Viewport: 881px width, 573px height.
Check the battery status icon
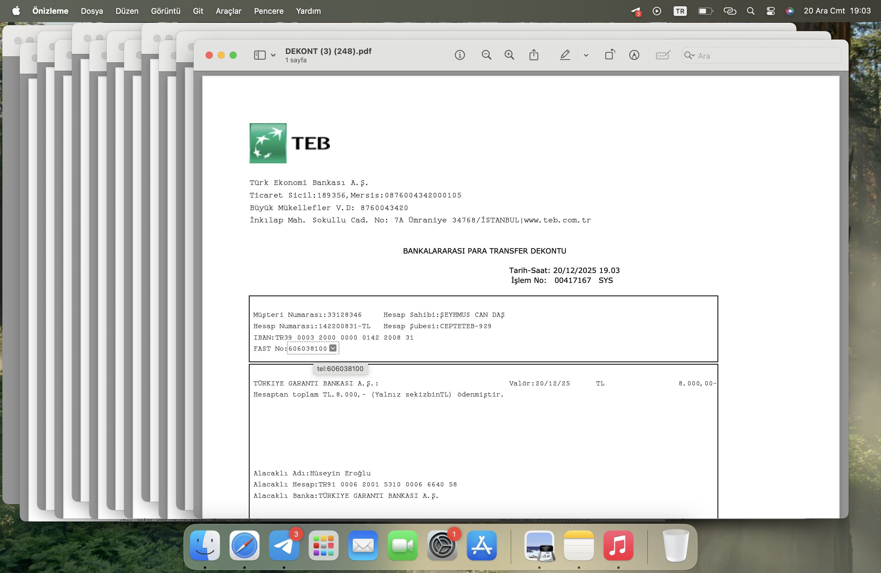point(705,11)
